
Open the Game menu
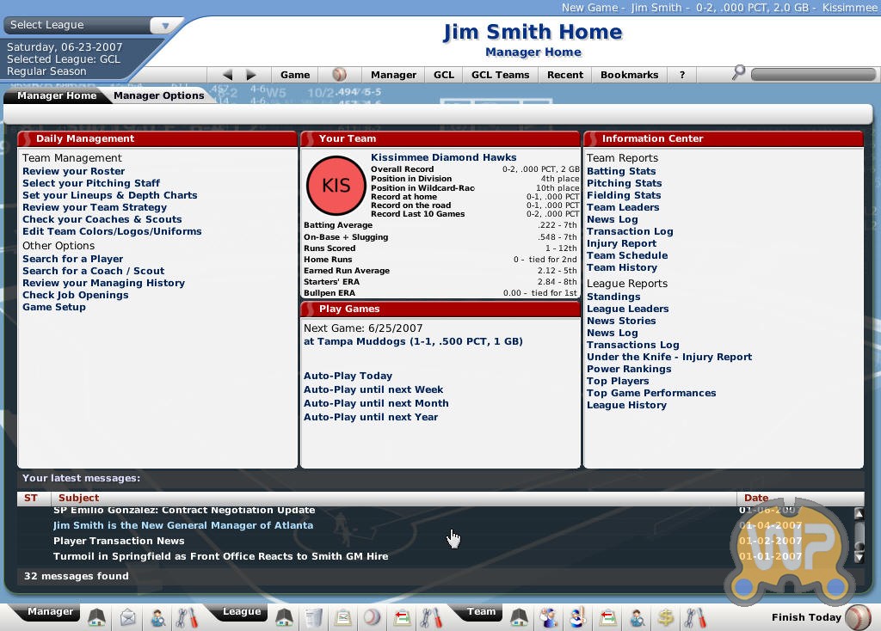[x=295, y=75]
